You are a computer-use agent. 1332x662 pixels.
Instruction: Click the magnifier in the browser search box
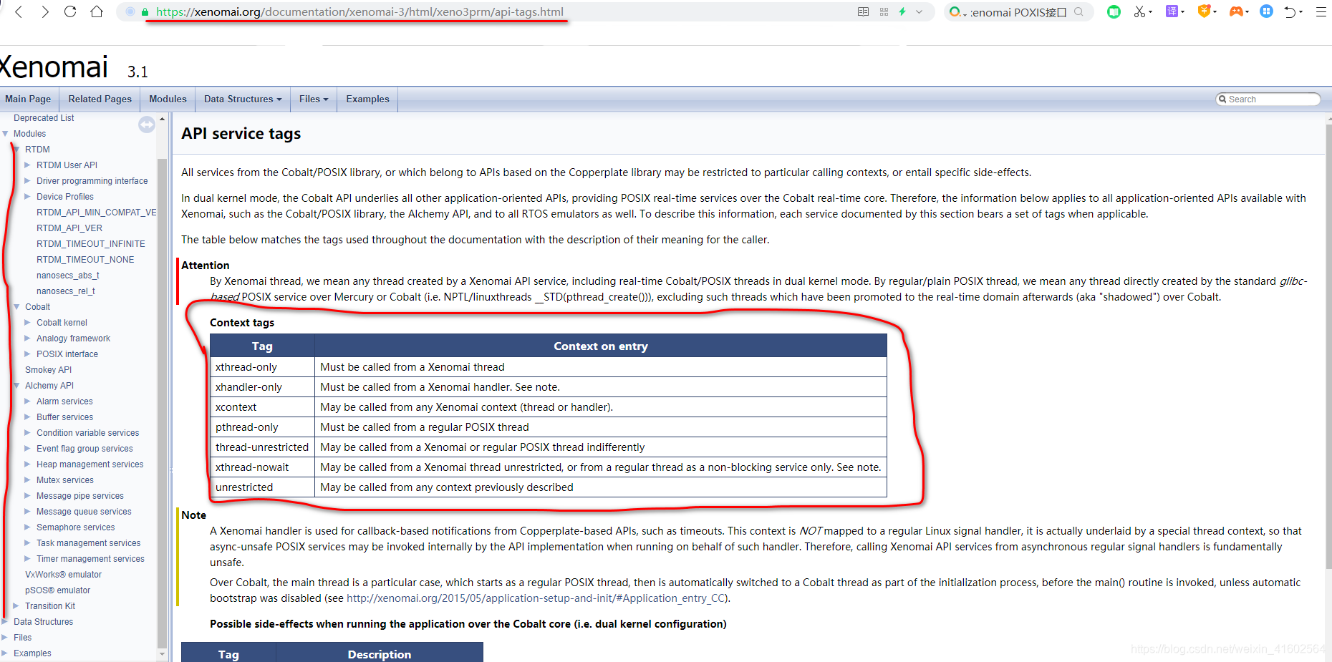click(1078, 12)
